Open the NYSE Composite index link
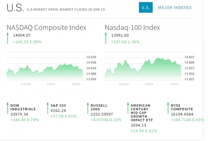 click(182, 107)
